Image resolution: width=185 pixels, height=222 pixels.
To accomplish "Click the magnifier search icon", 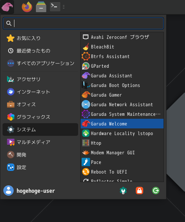I will pos(9,23).
